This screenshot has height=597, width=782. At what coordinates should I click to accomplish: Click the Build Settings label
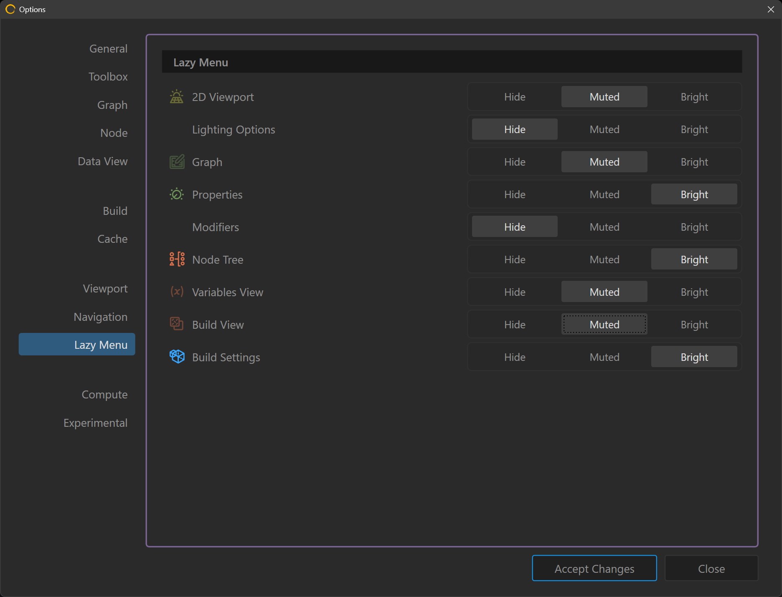(x=226, y=357)
